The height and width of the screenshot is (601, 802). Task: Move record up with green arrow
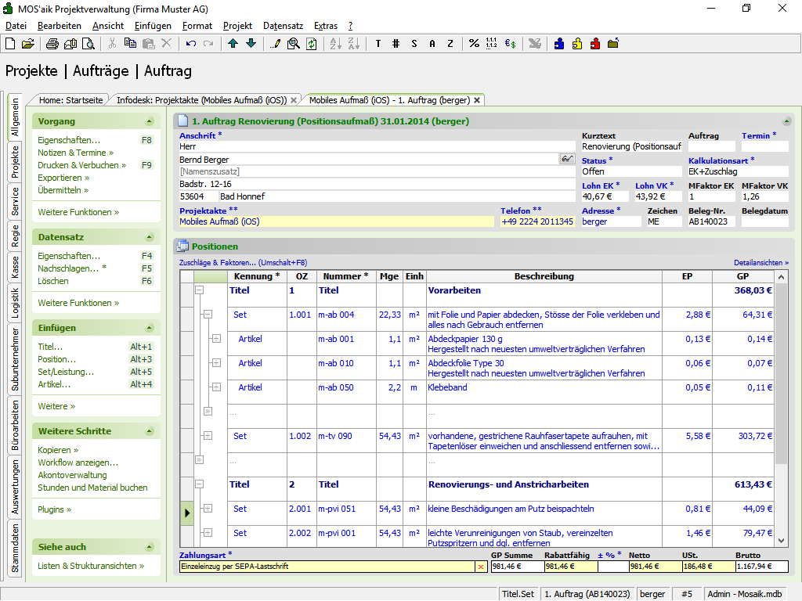[x=233, y=44]
